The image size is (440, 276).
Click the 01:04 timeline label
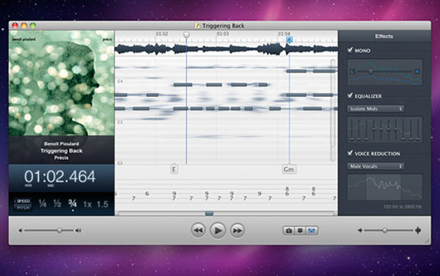[x=284, y=33]
